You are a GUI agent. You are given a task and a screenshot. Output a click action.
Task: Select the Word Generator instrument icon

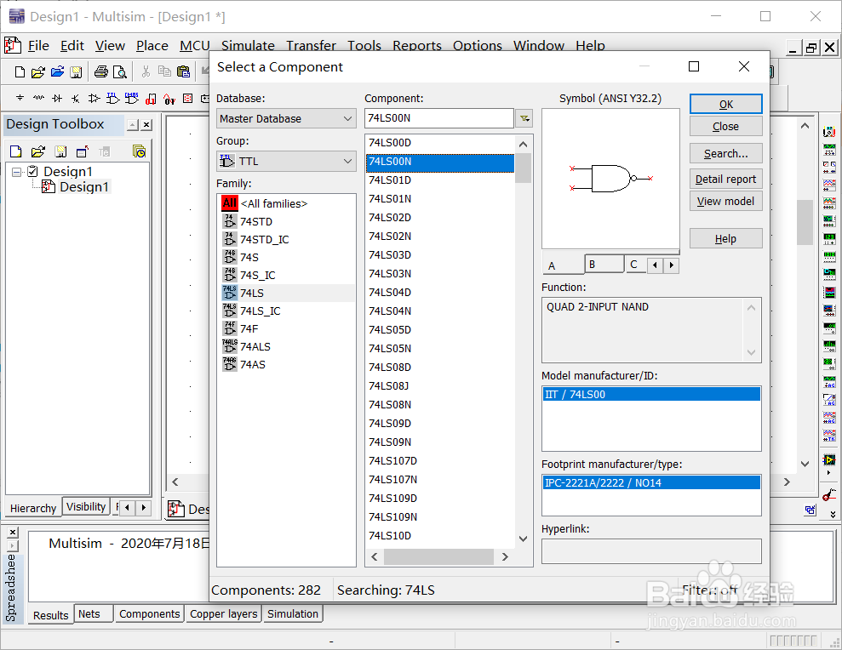[829, 257]
